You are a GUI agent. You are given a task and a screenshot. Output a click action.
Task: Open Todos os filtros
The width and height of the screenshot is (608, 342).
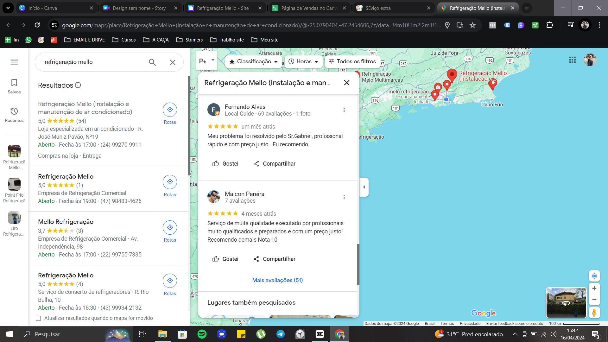coord(352,61)
